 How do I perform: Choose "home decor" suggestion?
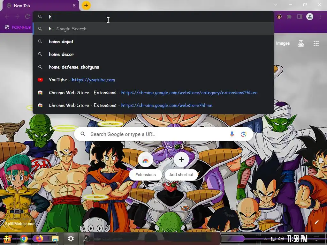point(153,54)
